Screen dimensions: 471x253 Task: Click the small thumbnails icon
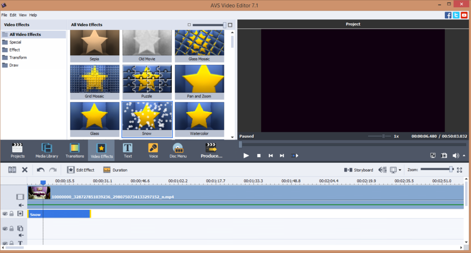tap(189, 25)
